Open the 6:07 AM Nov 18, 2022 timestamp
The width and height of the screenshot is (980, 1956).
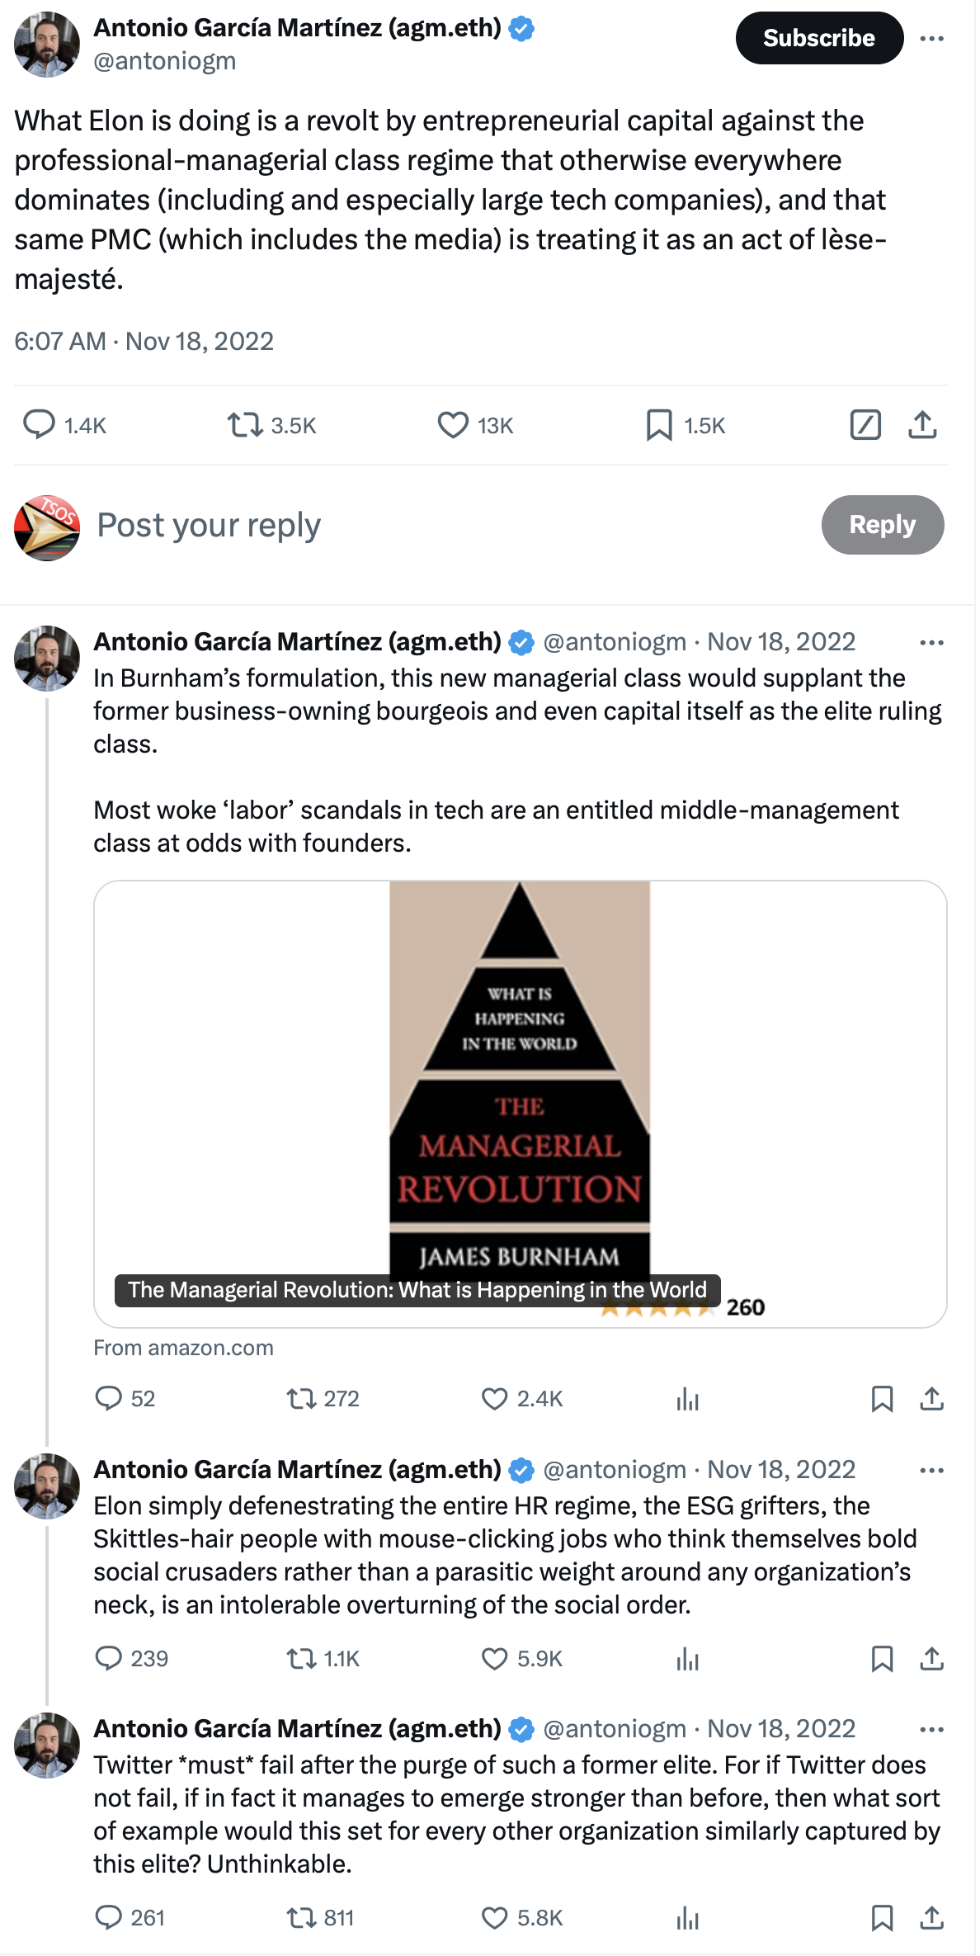click(144, 341)
